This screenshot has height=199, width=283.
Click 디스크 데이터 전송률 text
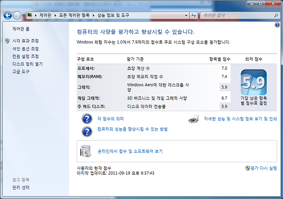tap(146, 106)
